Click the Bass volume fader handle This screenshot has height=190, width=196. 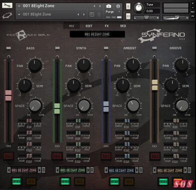[8, 95]
